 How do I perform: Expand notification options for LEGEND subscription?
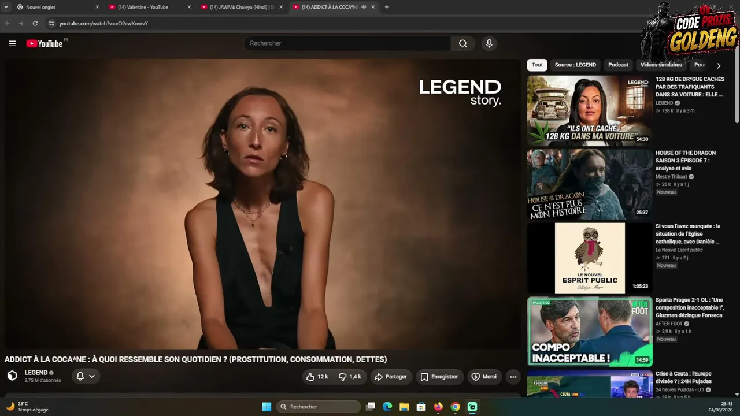tap(86, 377)
